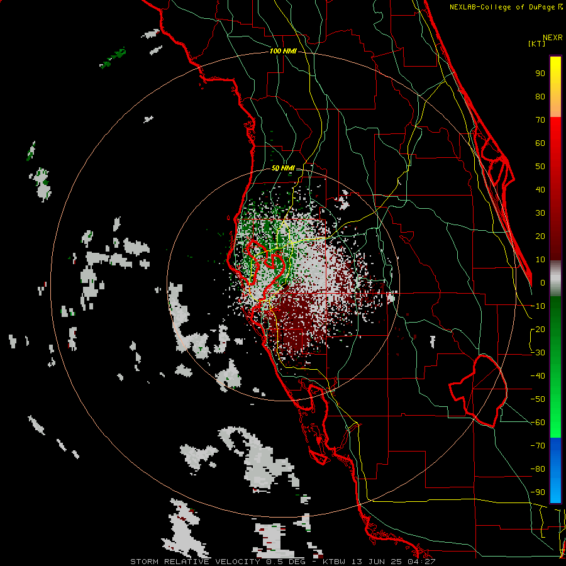Click the STORM RELATIVE VELOCITY caption text
Screen dimensions: 566x566
pos(196,562)
